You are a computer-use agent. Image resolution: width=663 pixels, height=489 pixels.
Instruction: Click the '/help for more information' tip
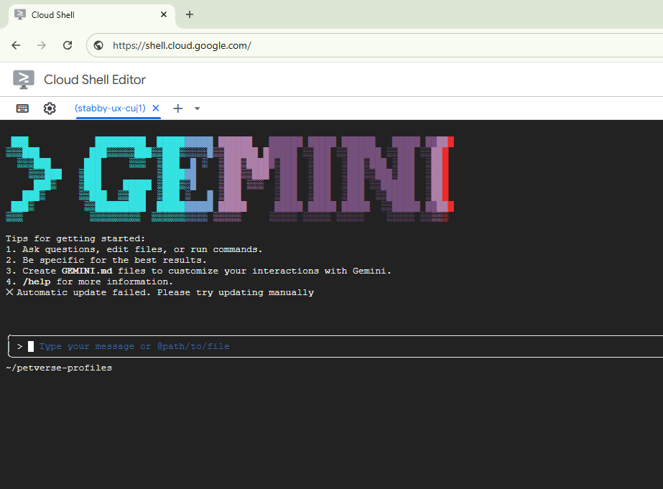point(89,282)
